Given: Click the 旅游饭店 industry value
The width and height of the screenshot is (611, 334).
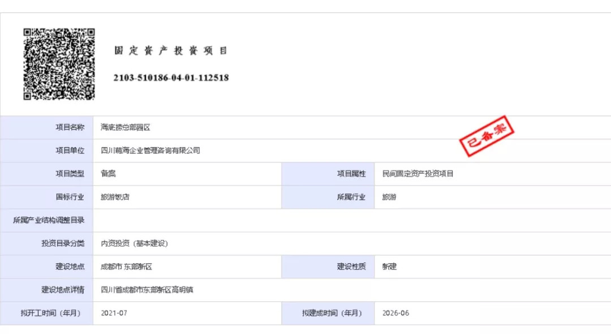Looking at the screenshot, I should [x=115, y=197].
